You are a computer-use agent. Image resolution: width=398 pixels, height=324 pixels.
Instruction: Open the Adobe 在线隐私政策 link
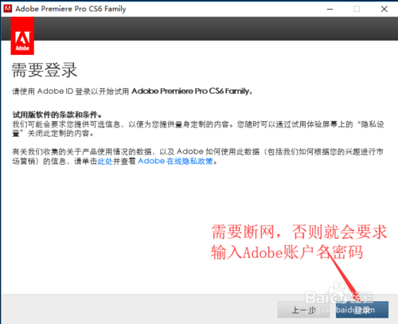click(x=175, y=161)
